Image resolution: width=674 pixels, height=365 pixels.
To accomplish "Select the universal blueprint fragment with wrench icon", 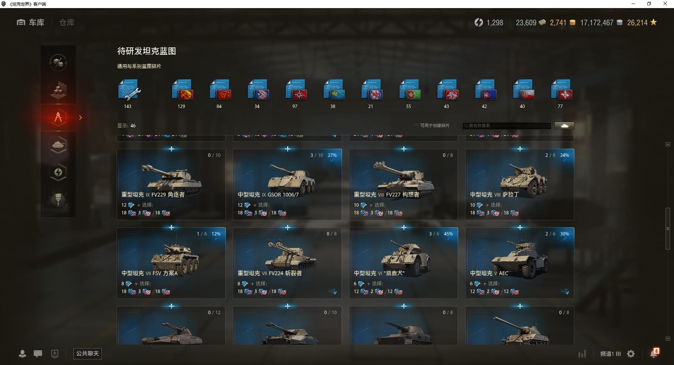I will tap(129, 90).
